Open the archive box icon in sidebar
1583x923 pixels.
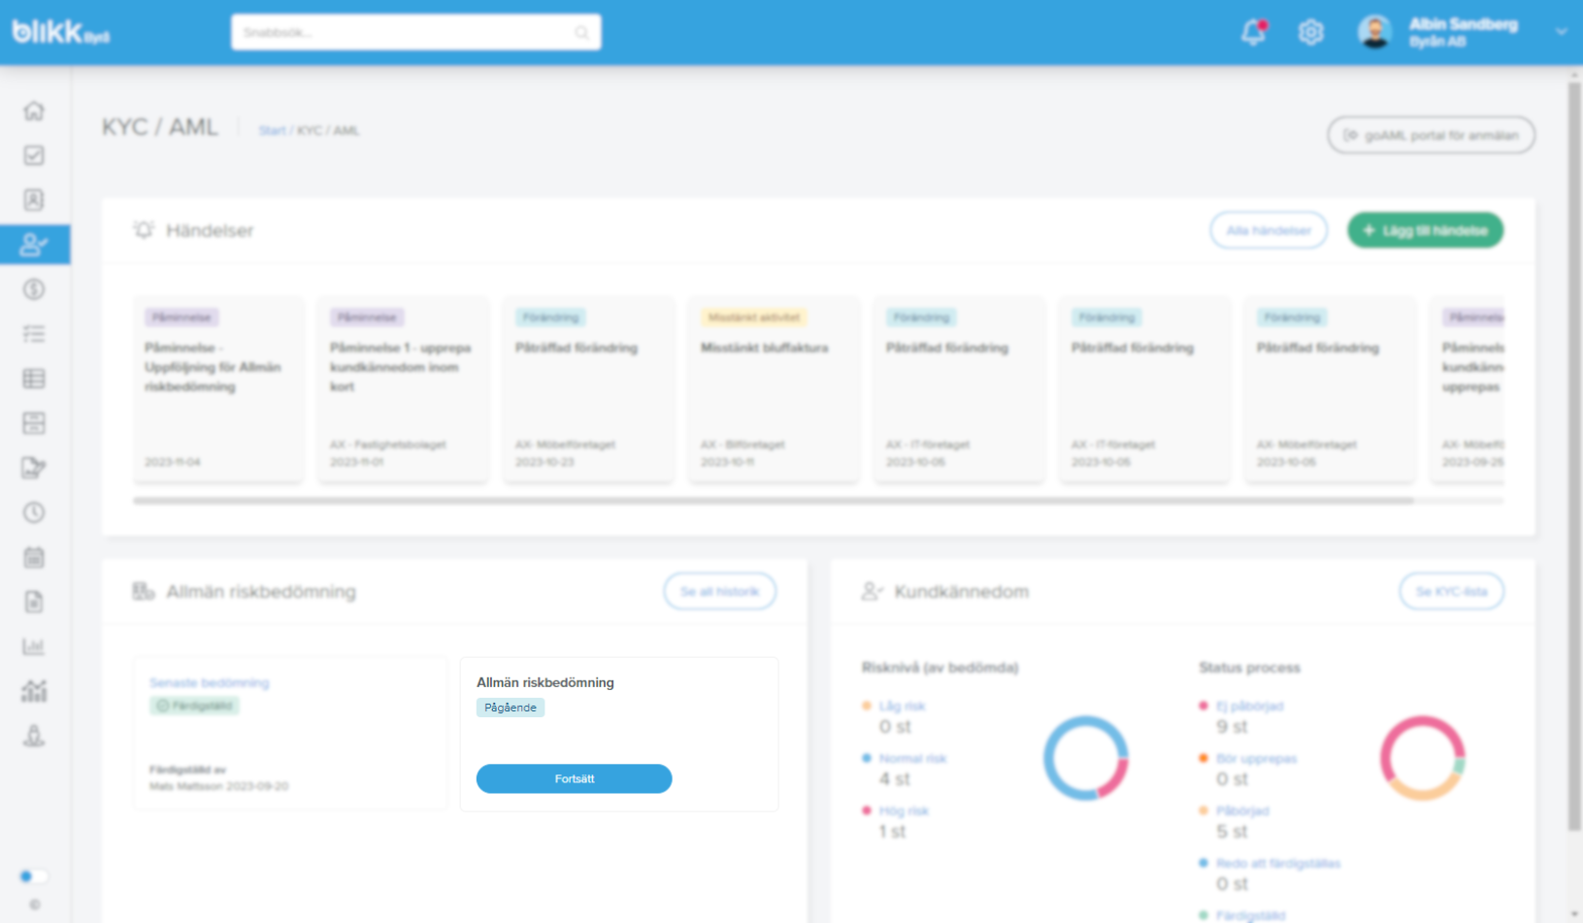(x=34, y=423)
